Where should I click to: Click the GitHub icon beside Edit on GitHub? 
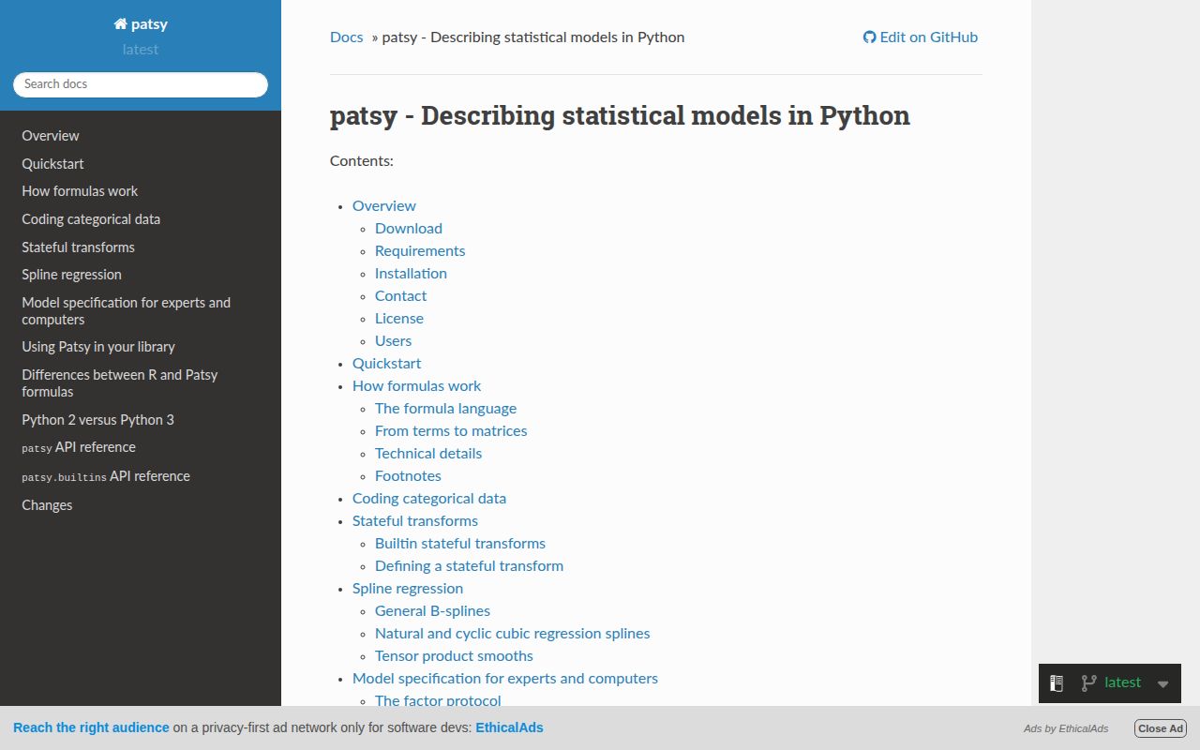(869, 37)
